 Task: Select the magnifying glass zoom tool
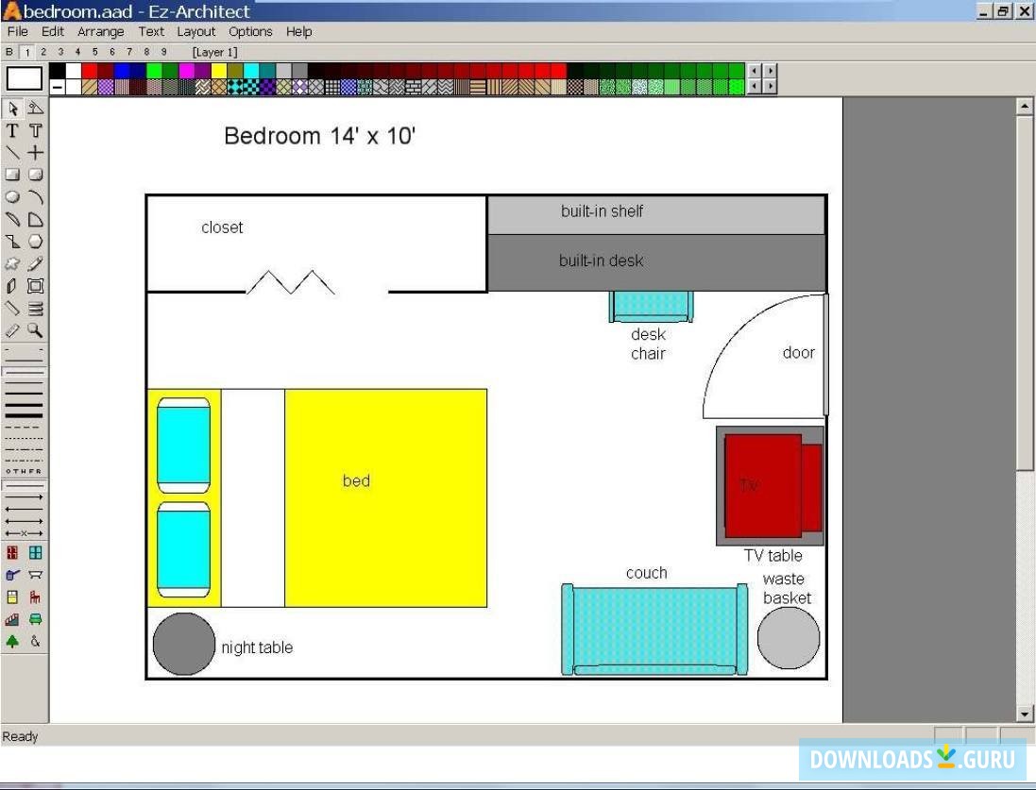[36, 330]
